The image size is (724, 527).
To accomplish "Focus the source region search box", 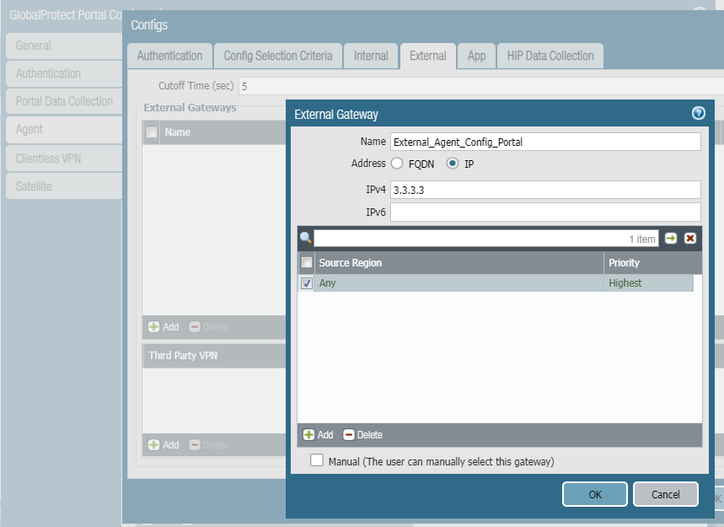I will (486, 239).
